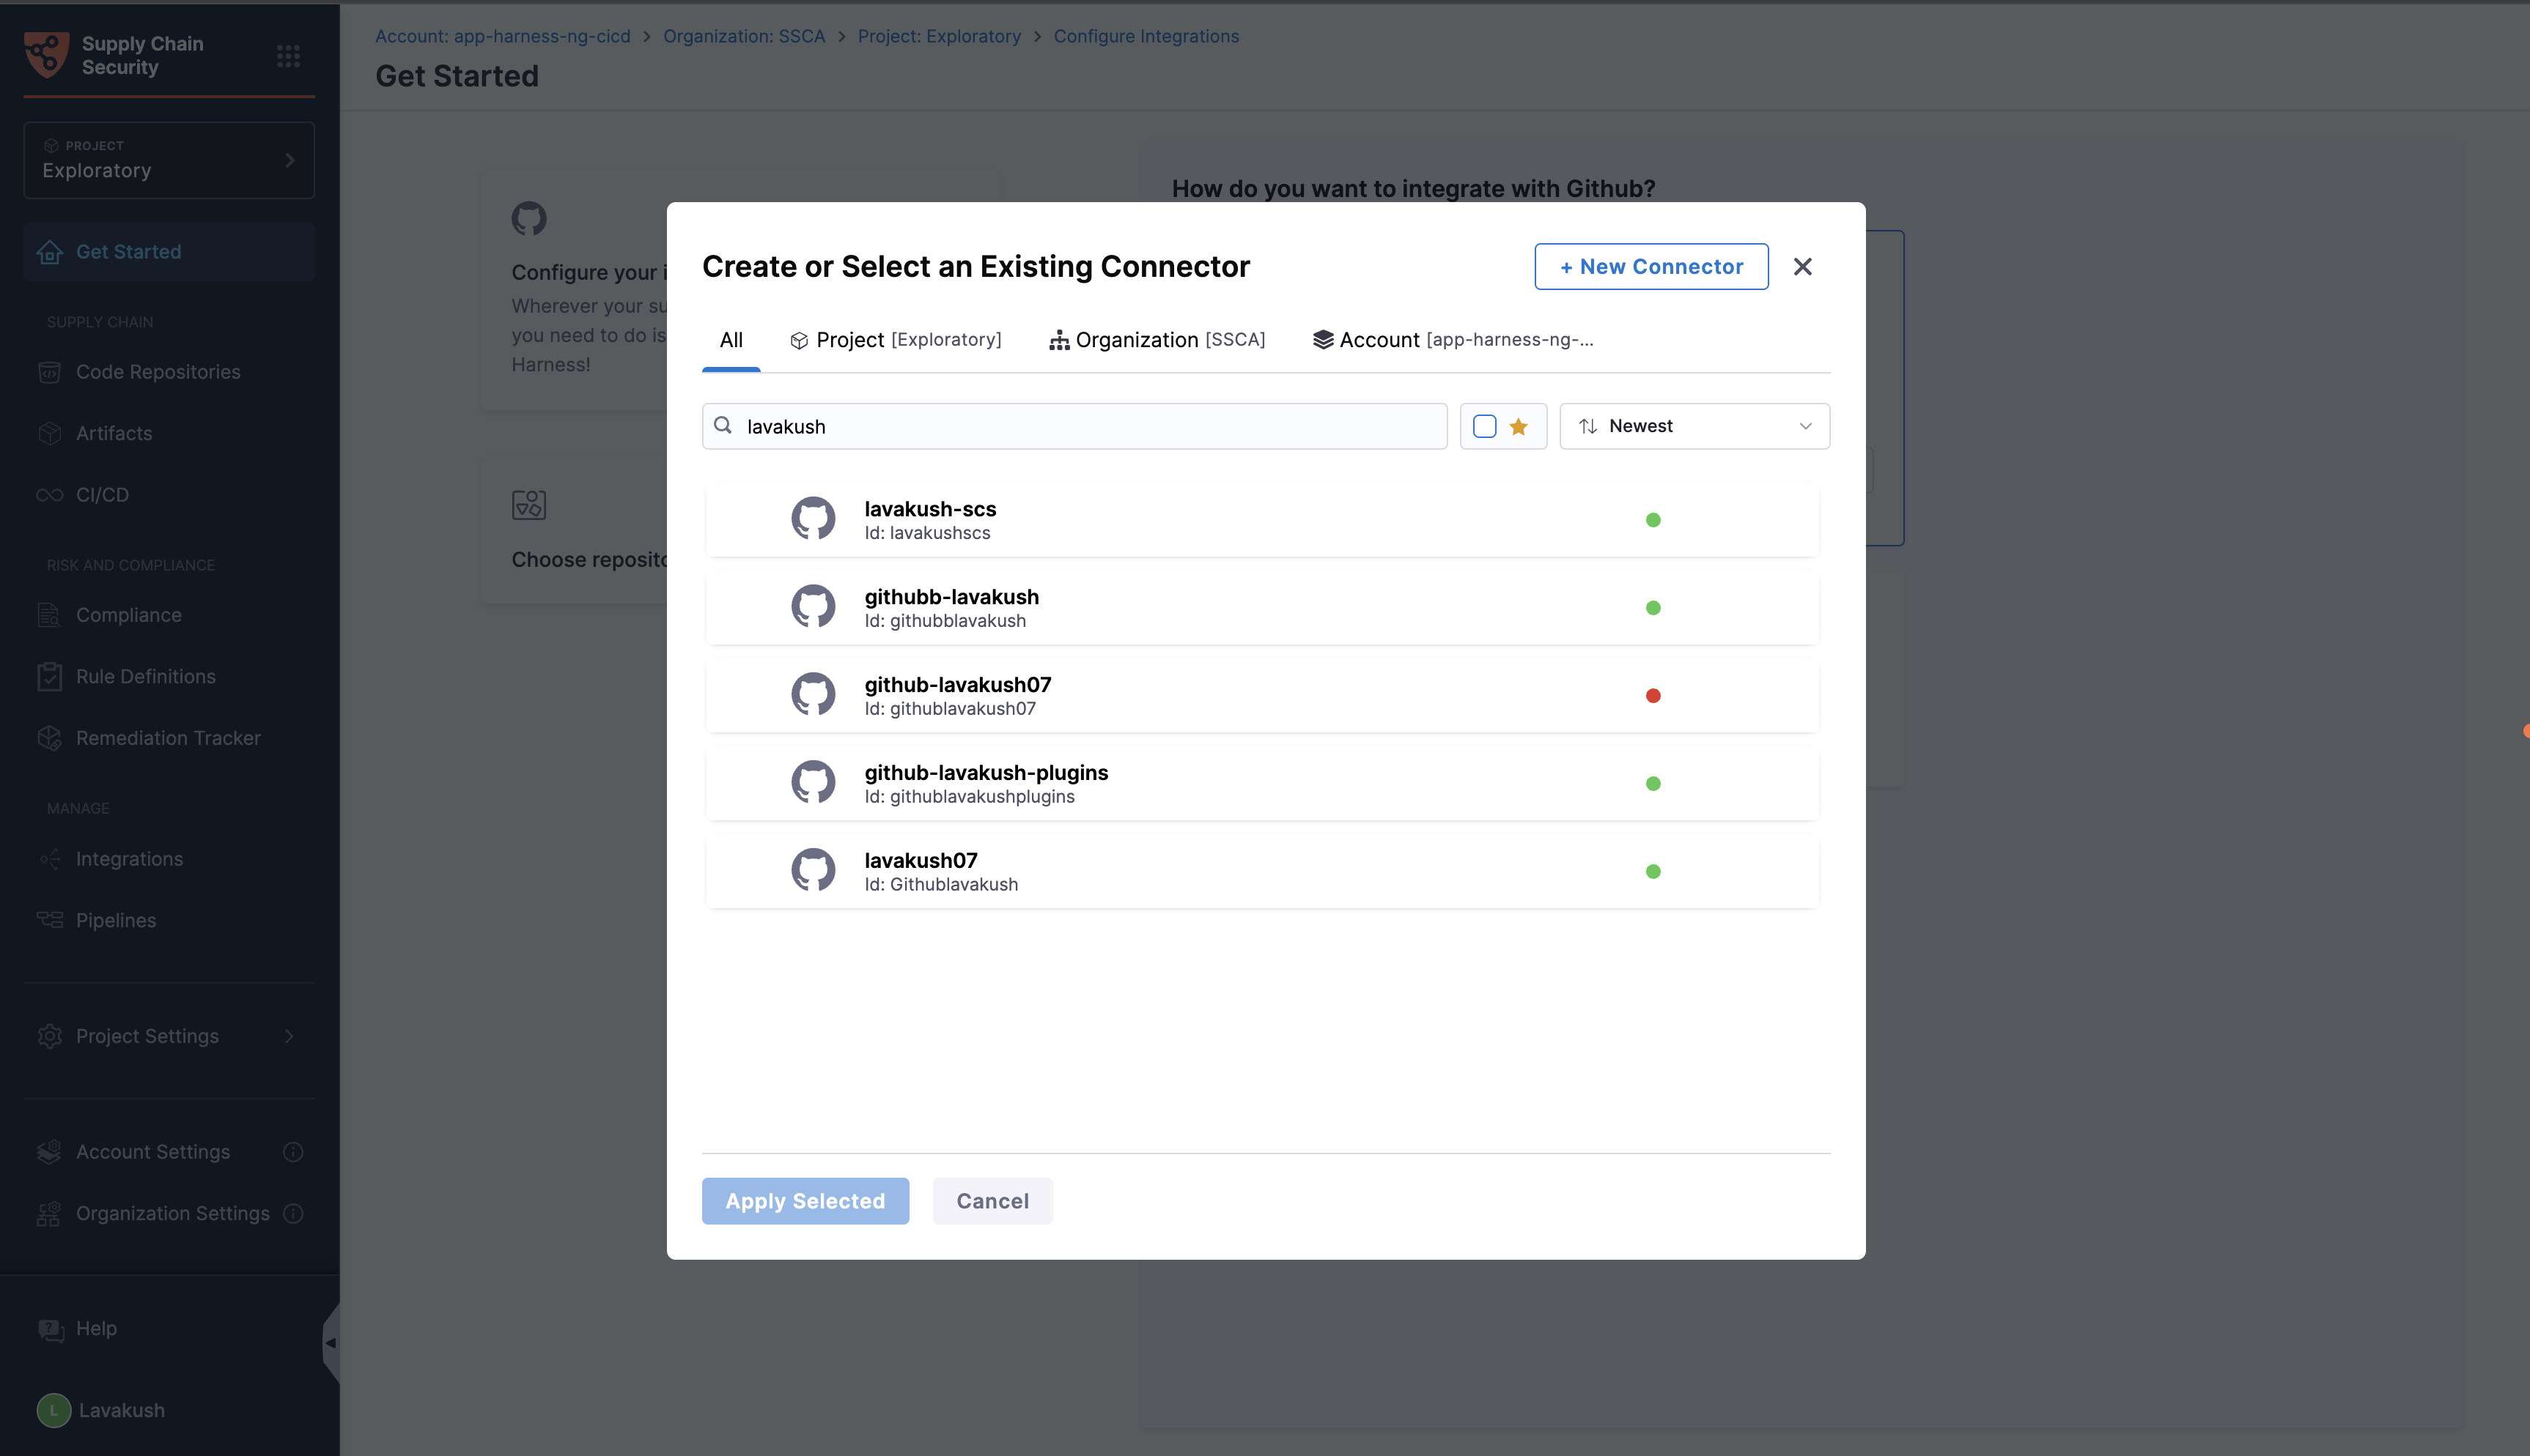Open the Rule Definitions icon
This screenshot has width=2530, height=1456.
[x=50, y=677]
